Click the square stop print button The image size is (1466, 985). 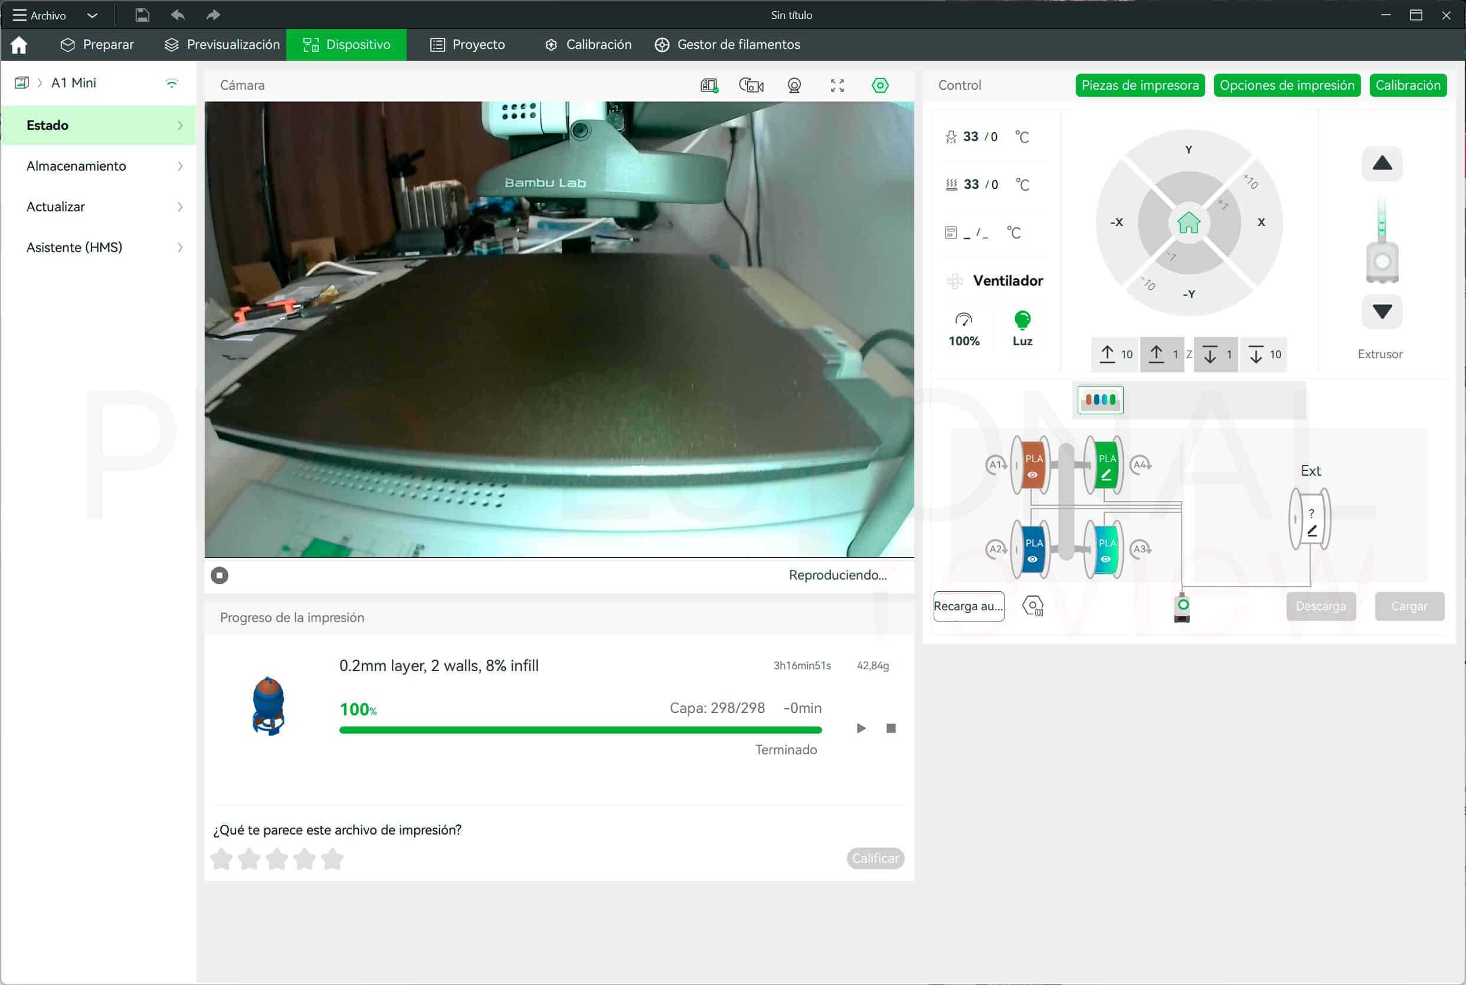click(891, 729)
